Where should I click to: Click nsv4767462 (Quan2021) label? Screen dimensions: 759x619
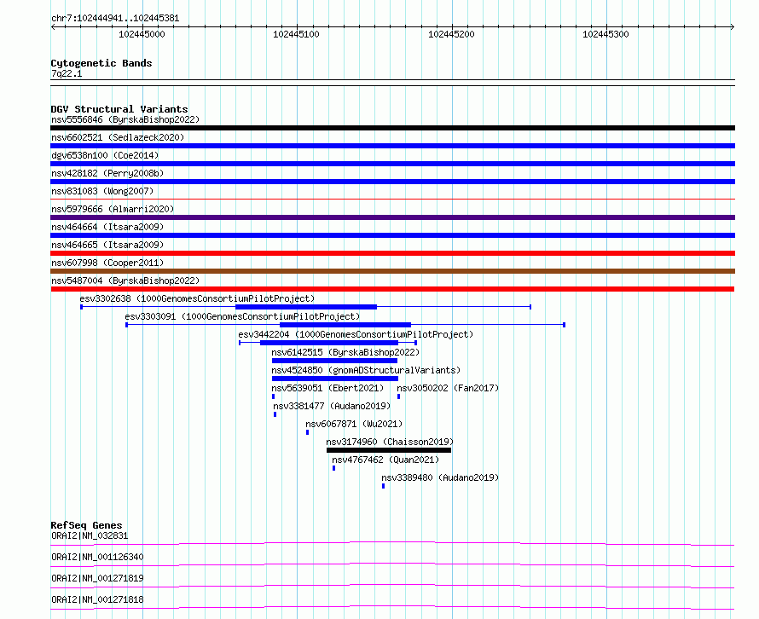(385, 460)
